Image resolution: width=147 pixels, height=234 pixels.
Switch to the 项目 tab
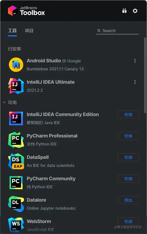tap(29, 30)
